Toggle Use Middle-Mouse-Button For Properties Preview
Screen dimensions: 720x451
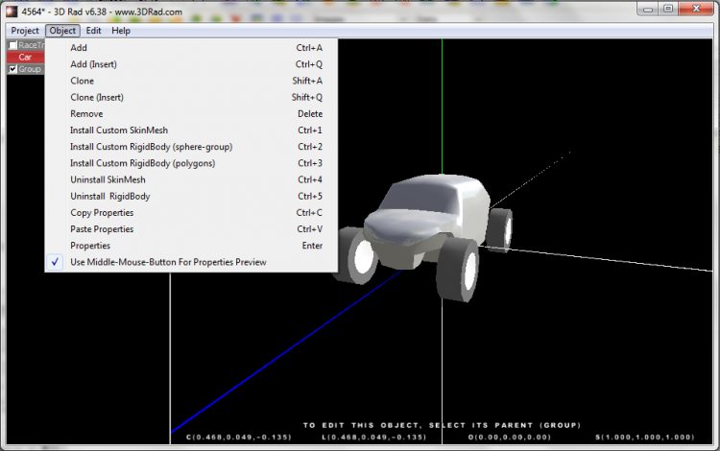(x=168, y=262)
